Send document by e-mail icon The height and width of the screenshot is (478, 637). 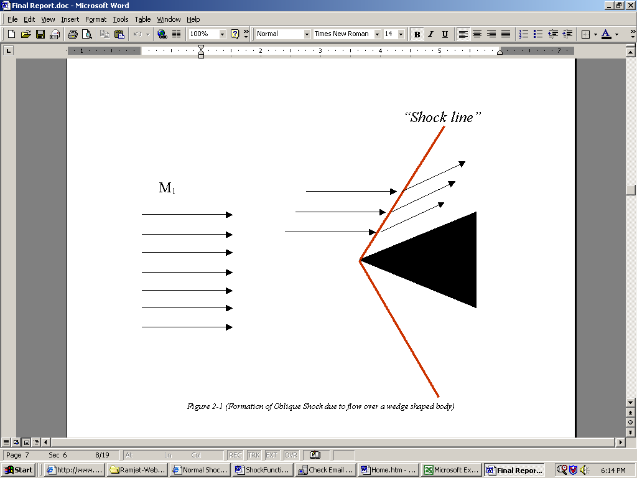(x=55, y=34)
